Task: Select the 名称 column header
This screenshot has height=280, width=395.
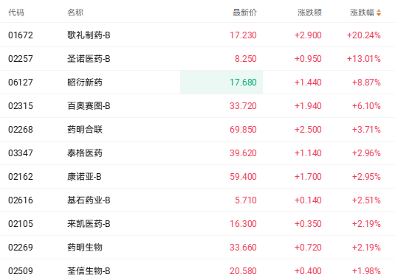Action: 75,13
